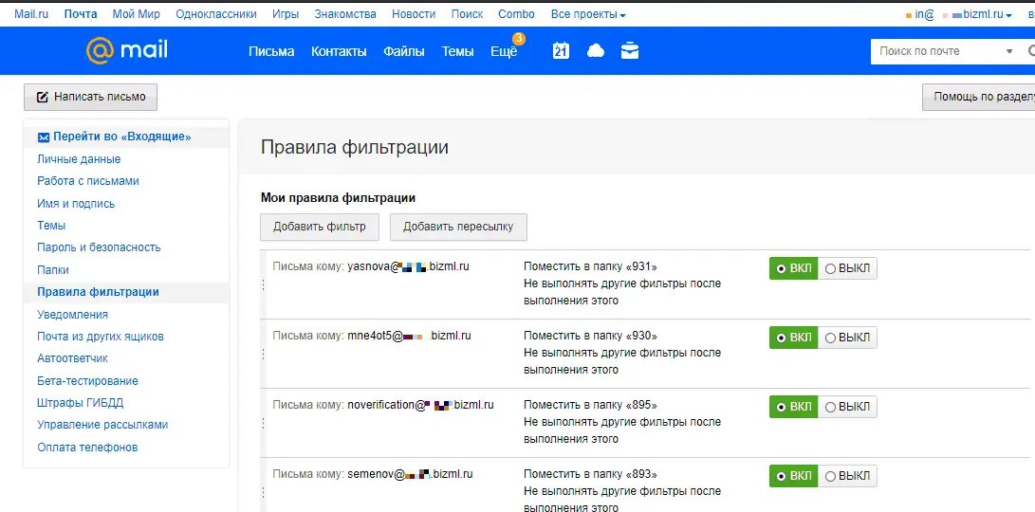This screenshot has width=1035, height=512.
Task: Go to Файлы tab
Action: (404, 51)
